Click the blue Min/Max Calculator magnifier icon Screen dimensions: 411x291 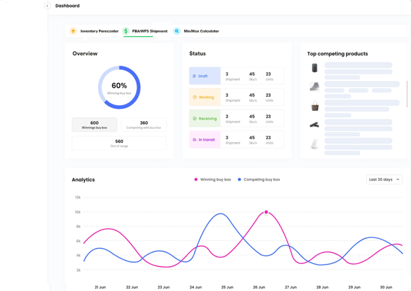(x=177, y=31)
